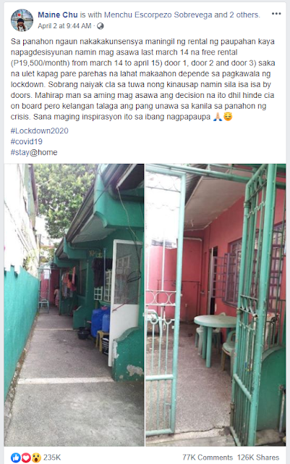Click Maine Chu's profile picture
The width and height of the screenshot is (290, 464).
pyautogui.click(x=22, y=20)
